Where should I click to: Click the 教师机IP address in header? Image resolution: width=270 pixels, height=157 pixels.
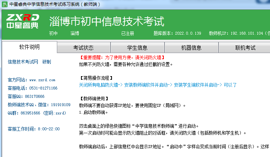238,33
